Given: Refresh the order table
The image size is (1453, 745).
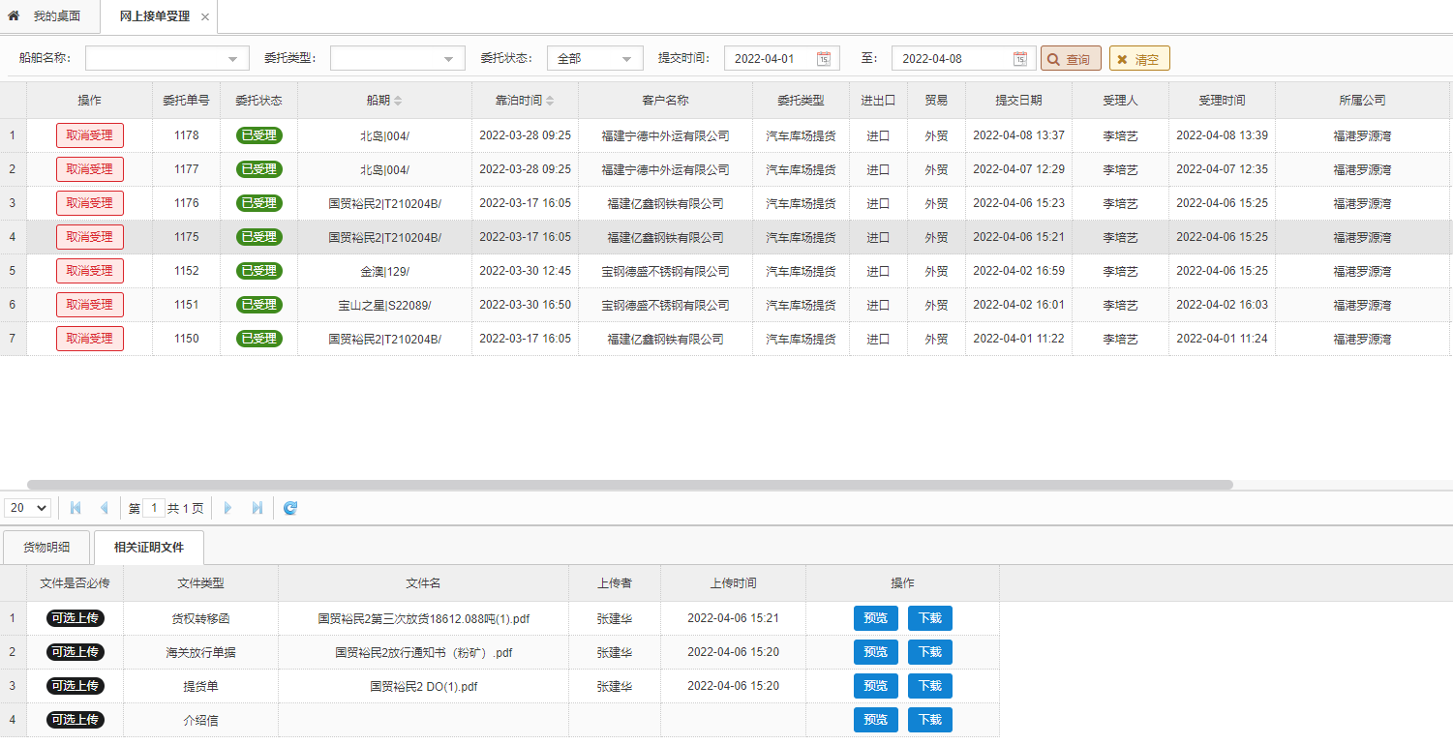Looking at the screenshot, I should pos(290,508).
